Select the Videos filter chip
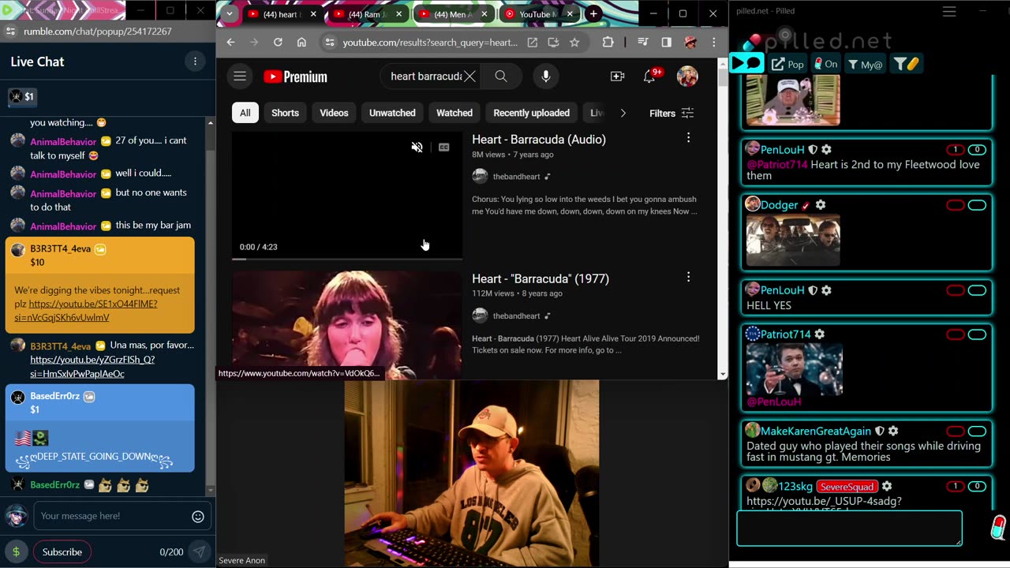Viewport: 1010px width, 568px height. (334, 113)
